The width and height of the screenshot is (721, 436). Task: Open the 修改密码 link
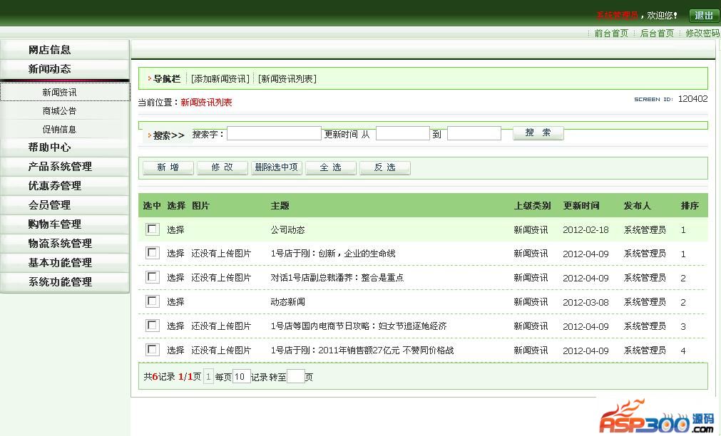[x=702, y=33]
